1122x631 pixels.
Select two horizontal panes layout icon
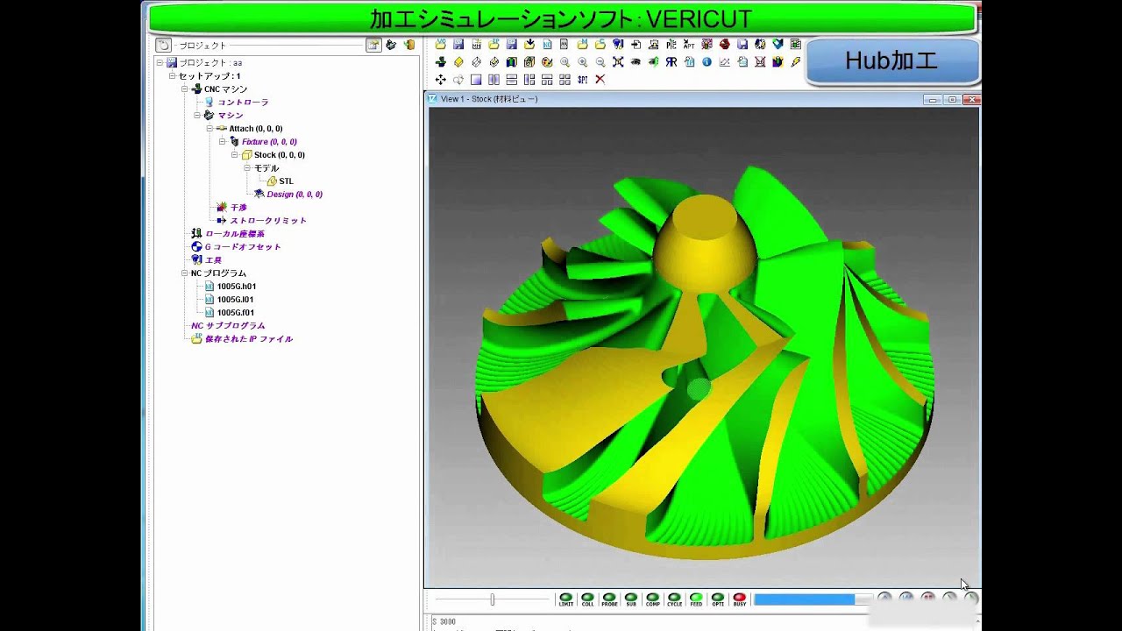pyautogui.click(x=511, y=80)
